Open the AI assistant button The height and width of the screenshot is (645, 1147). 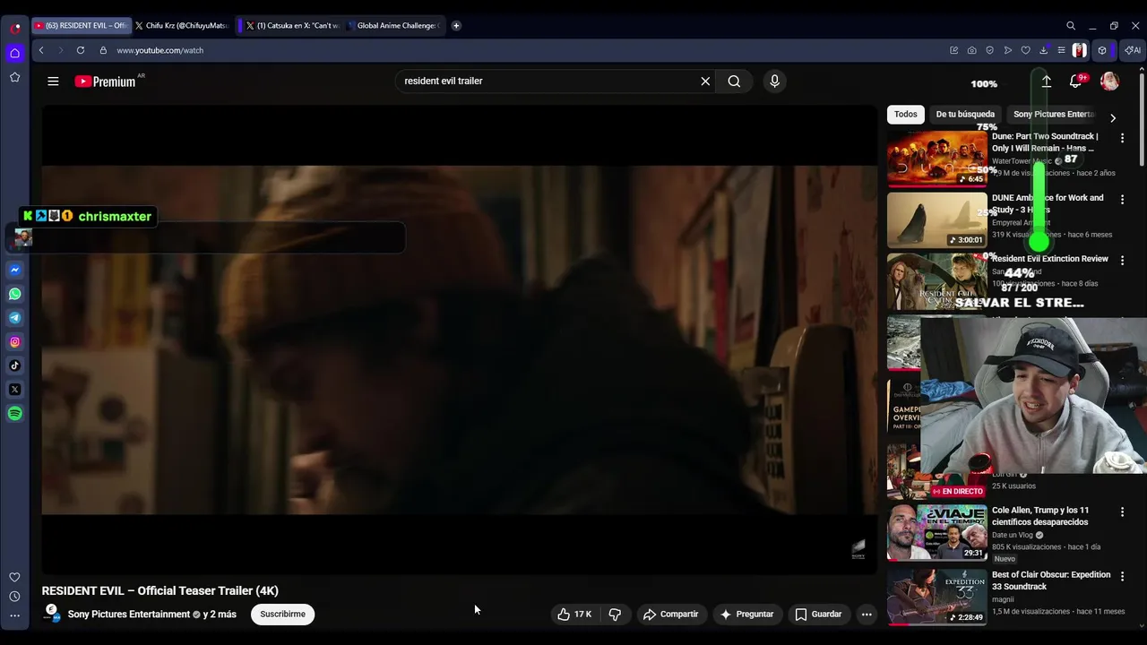(x=1133, y=50)
